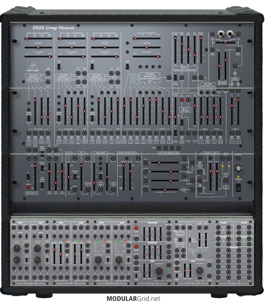Click the RIGHT INPUT jack

[x=238, y=50]
